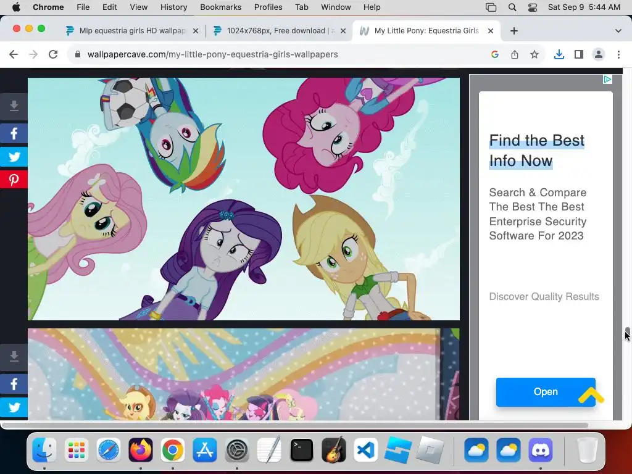This screenshot has height=474, width=632.
Task: Open the wallpaper of five girls looking down
Action: point(243,199)
